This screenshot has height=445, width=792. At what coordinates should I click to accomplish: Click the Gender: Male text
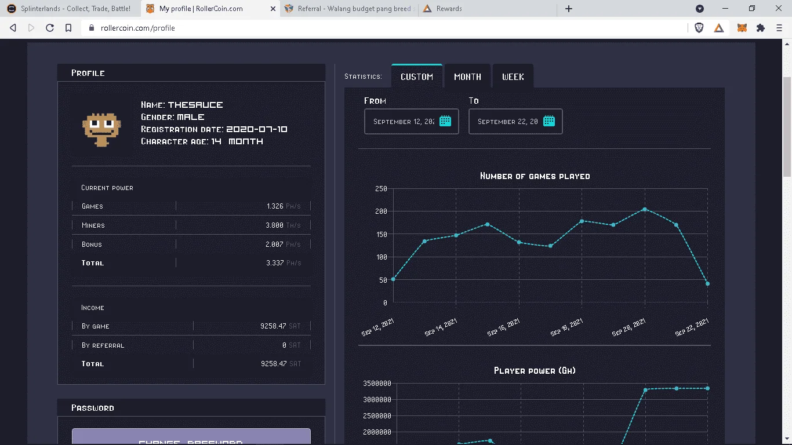pos(173,117)
